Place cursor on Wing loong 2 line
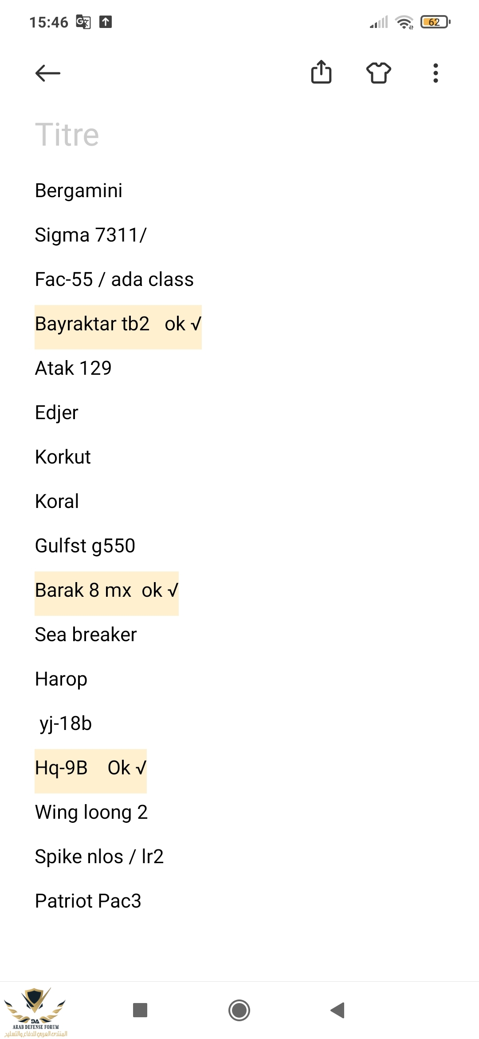This screenshot has width=479, height=1039. pyautogui.click(x=91, y=813)
